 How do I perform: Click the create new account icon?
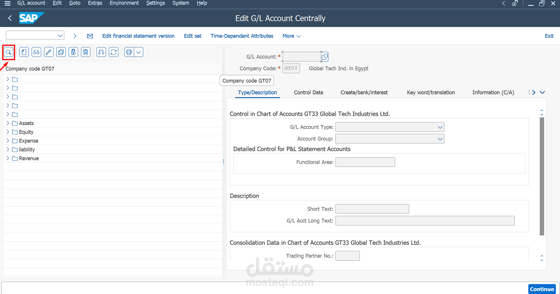(x=24, y=52)
